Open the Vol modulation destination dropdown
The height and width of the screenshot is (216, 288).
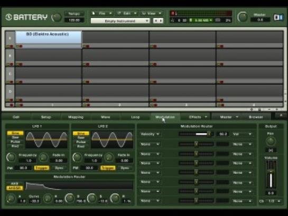242,134
